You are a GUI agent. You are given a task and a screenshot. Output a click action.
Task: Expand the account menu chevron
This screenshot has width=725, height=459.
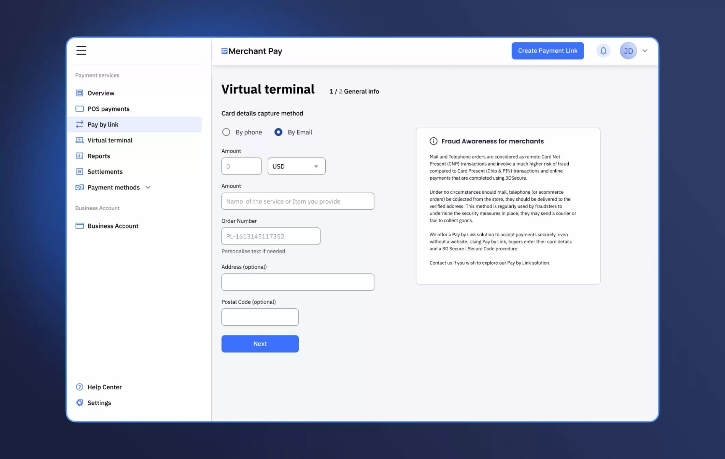(x=645, y=51)
